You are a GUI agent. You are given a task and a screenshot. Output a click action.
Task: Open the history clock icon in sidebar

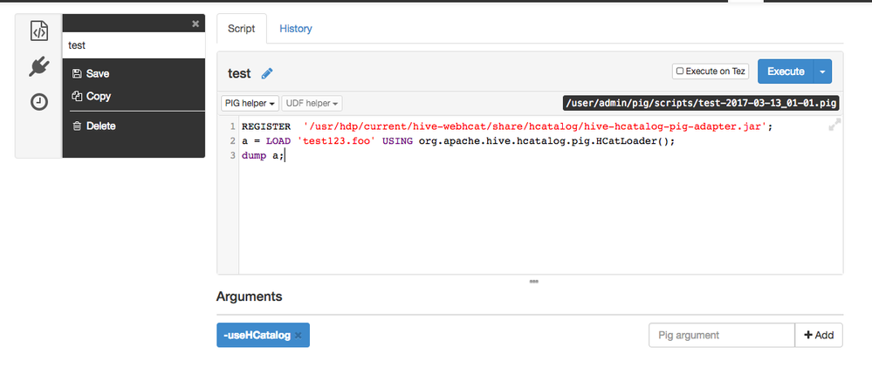coord(38,102)
